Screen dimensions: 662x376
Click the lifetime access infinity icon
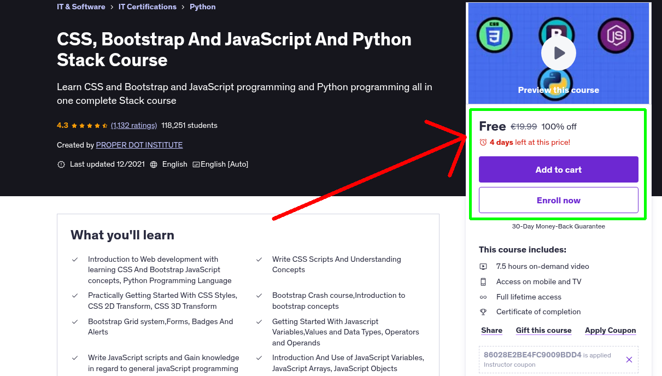pos(483,297)
